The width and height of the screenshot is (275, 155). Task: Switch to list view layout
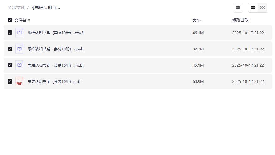click(253, 8)
